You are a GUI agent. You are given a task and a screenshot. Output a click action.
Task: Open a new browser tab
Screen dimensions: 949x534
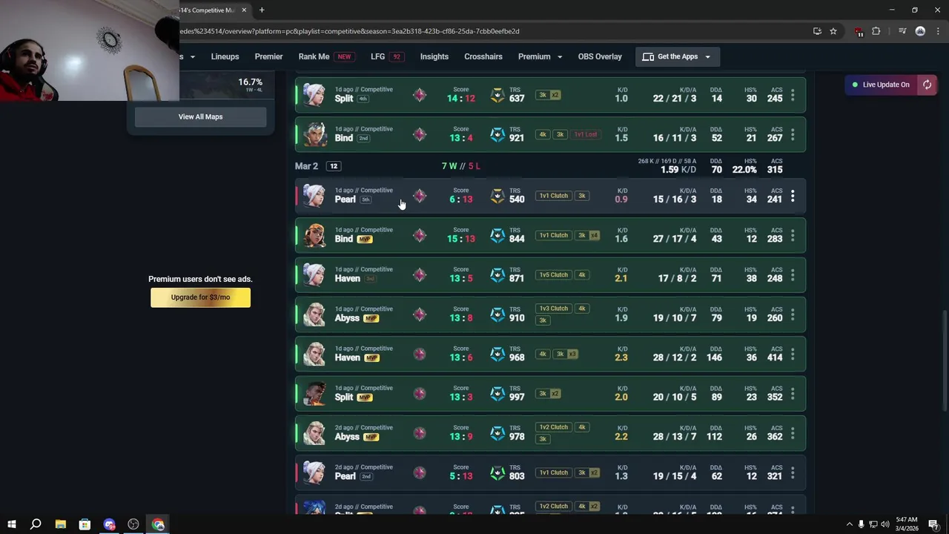(262, 10)
